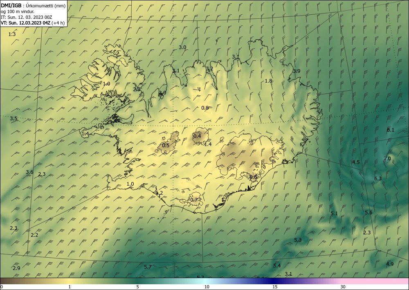
Task: Click the 'IT: Sun. 12. 03. 2023 00Z' line
Action: [x=26, y=17]
